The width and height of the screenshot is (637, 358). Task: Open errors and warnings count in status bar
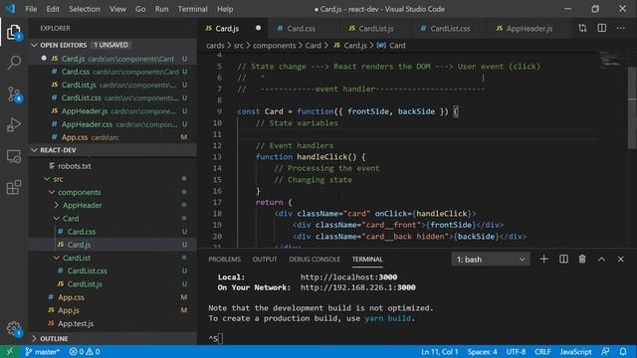[x=85, y=351]
